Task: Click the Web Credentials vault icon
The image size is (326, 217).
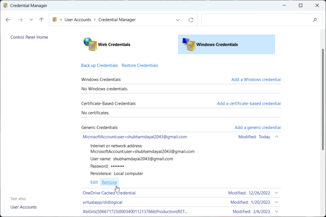Action: tap(89, 44)
